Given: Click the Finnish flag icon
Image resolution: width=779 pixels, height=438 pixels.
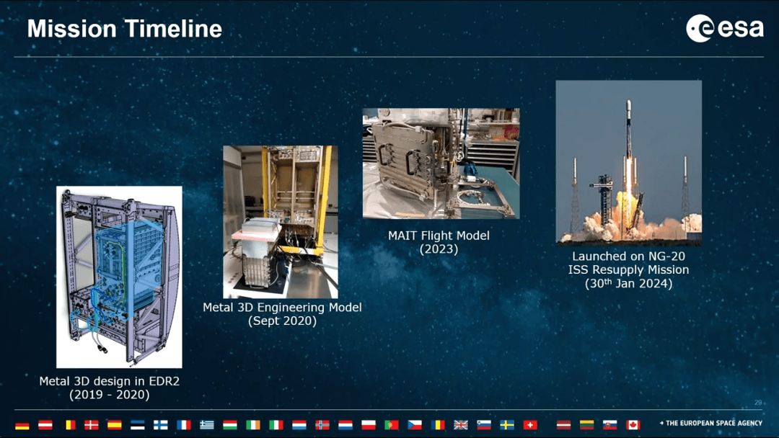Looking at the screenshot, I should click(161, 425).
